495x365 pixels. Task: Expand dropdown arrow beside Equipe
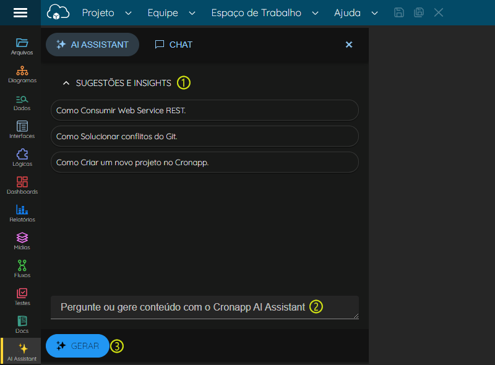coord(192,13)
